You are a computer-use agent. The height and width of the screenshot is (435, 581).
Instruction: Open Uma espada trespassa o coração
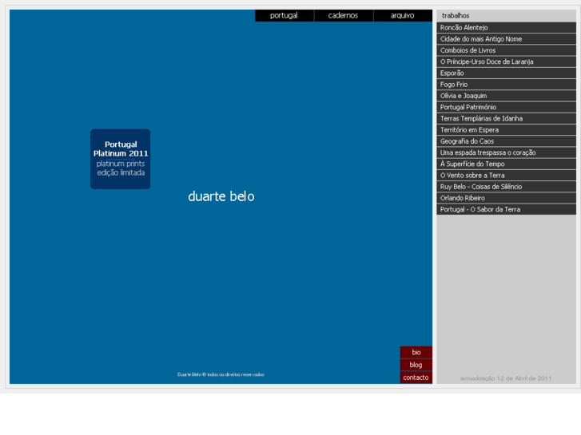tap(506, 152)
